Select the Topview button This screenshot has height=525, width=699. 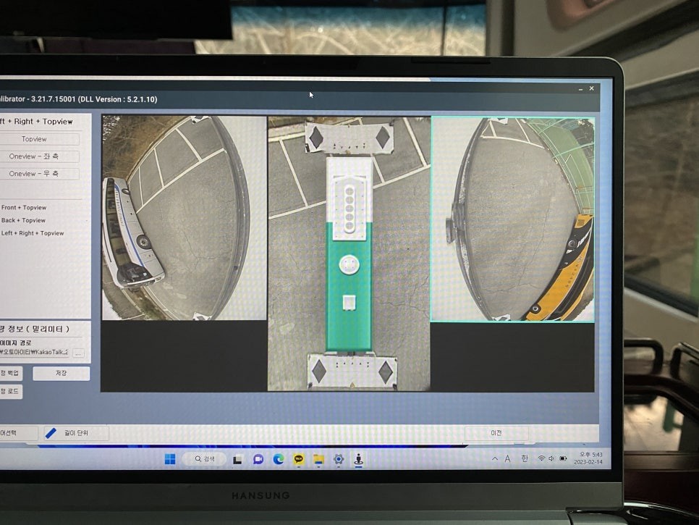coord(34,139)
